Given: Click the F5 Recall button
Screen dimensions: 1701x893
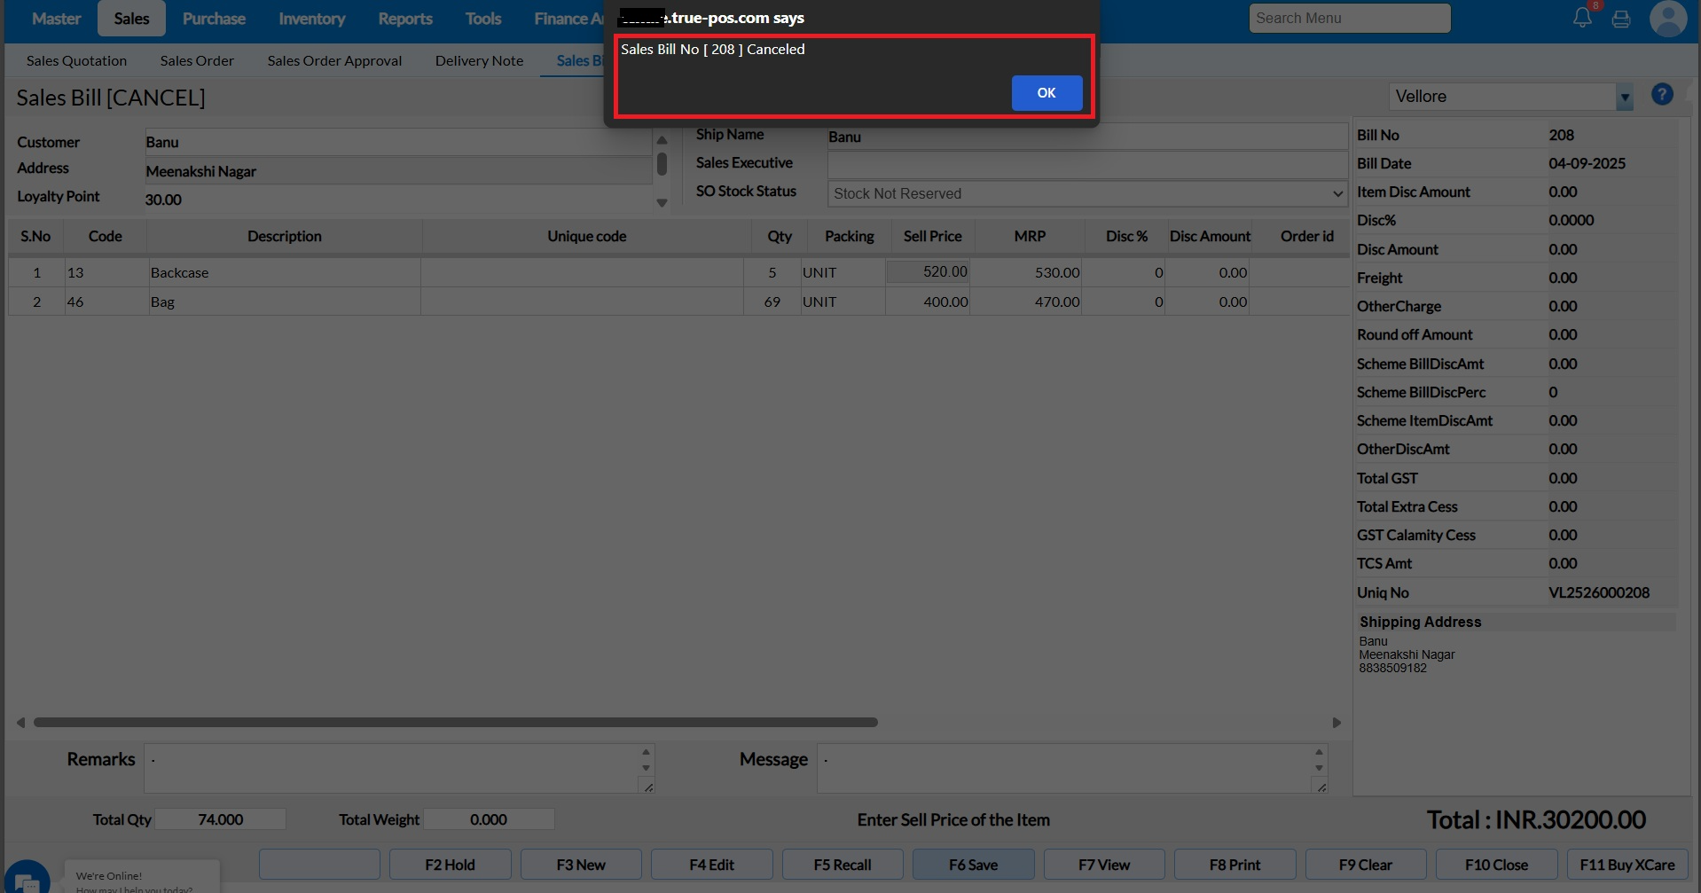Looking at the screenshot, I should 843,865.
